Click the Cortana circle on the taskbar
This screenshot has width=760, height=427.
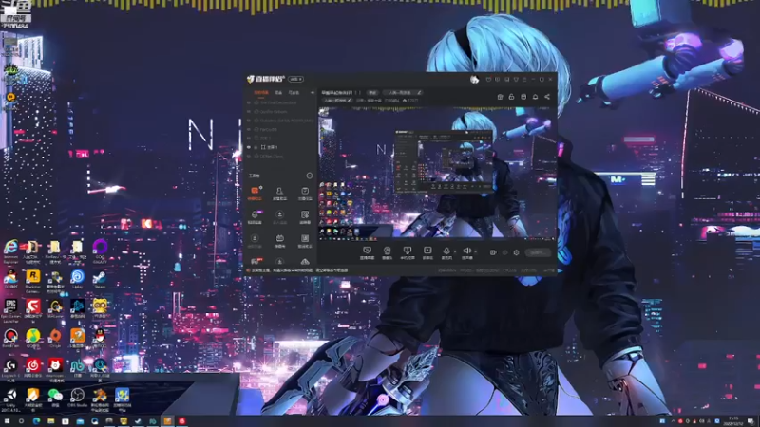pos(21,421)
